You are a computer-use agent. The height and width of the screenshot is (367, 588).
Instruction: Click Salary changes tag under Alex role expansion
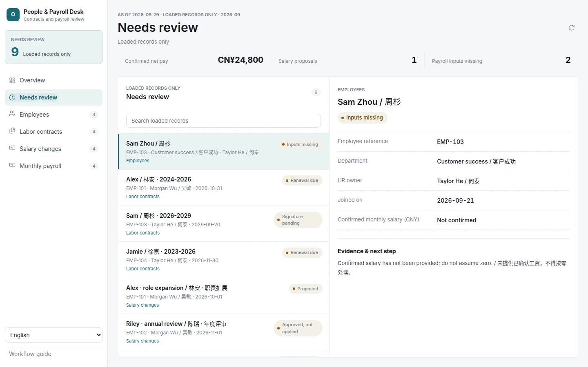click(143, 305)
